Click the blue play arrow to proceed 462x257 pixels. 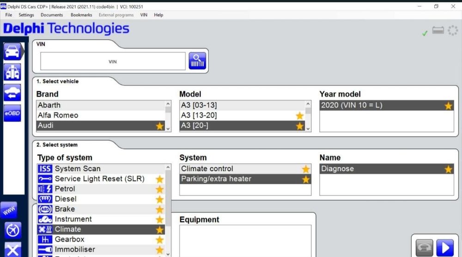point(445,248)
